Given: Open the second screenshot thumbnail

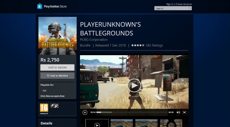Looking at the screenshot, I should pos(122,124).
